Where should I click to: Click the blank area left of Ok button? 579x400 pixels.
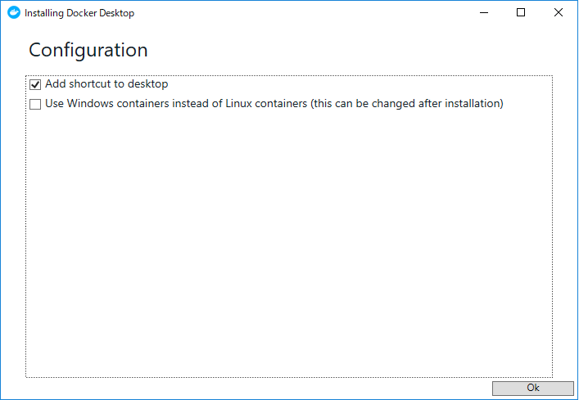[x=259, y=389]
